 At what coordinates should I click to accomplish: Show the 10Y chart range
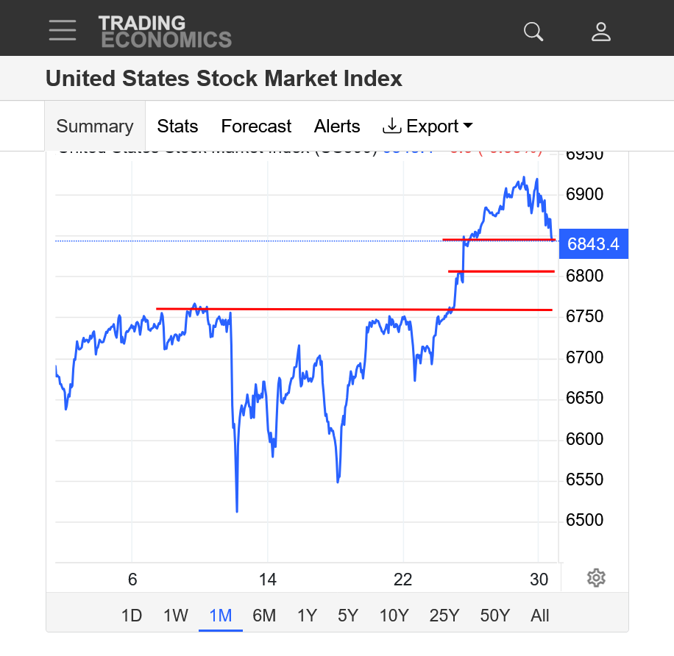pos(394,616)
